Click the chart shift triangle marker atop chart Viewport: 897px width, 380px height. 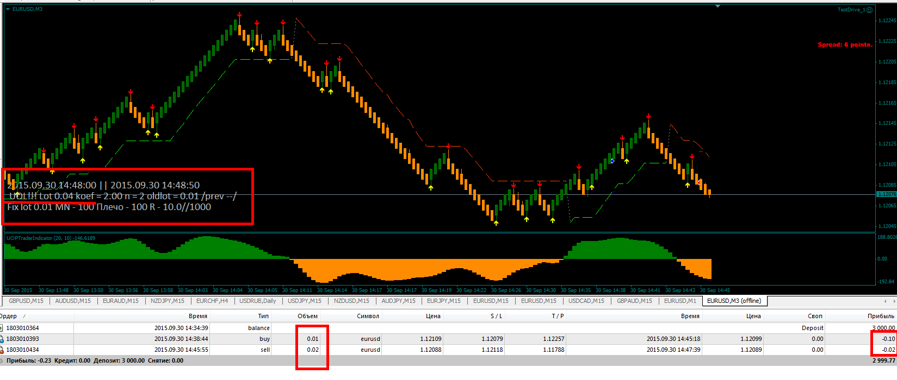718,6
